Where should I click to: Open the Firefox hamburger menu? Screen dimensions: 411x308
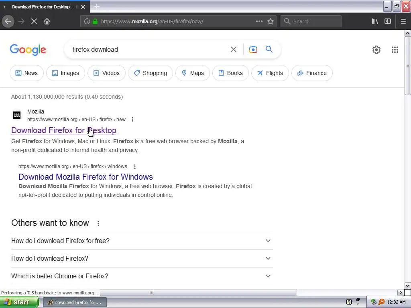pyautogui.click(x=403, y=22)
